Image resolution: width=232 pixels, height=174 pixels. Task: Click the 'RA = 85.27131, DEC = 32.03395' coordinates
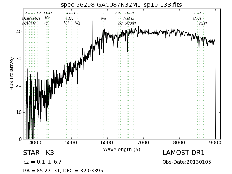(63, 171)
